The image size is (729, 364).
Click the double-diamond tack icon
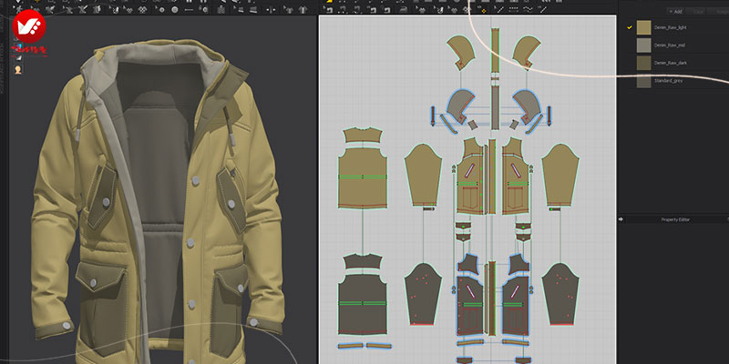click(142, 9)
